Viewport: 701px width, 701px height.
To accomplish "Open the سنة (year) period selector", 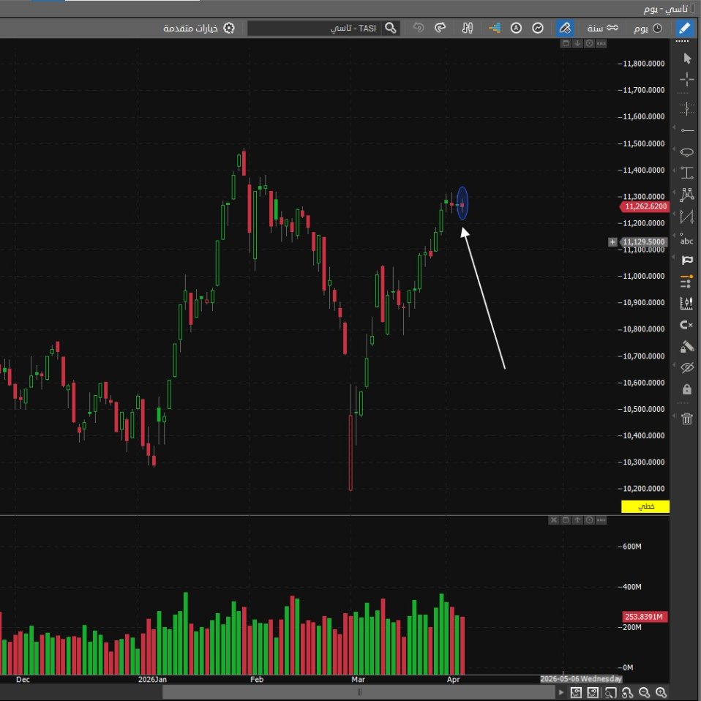I will (603, 28).
